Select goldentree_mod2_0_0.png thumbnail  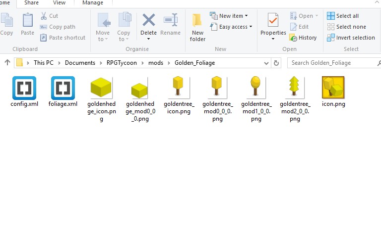tap(295, 87)
